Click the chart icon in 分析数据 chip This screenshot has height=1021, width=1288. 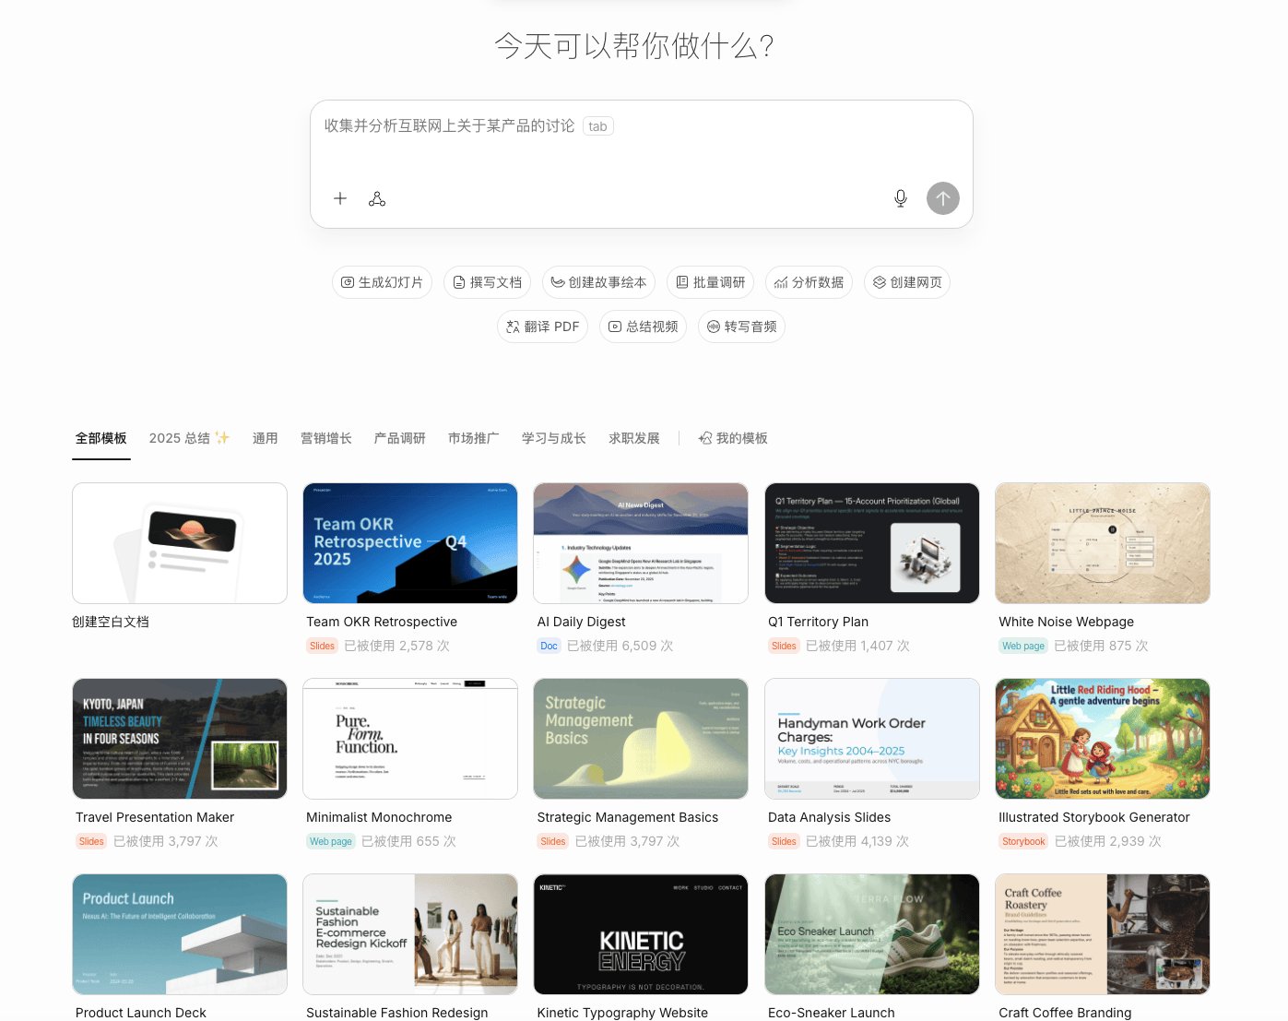tap(781, 282)
